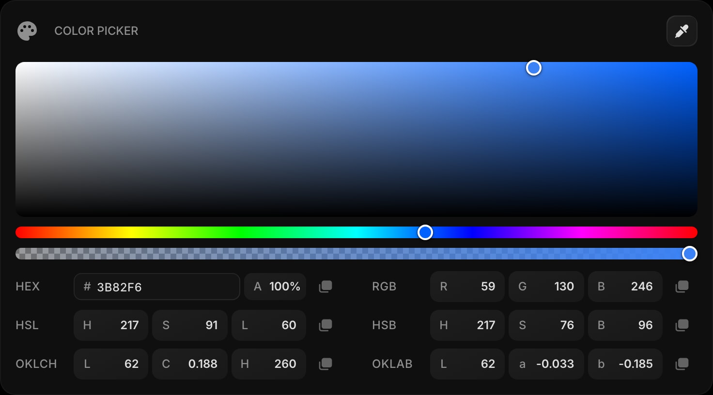The height and width of the screenshot is (395, 713).
Task: Click the HEX row label
Action: 28,287
